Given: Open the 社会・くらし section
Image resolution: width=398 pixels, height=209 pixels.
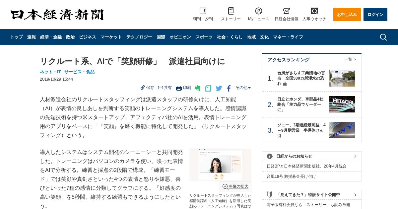Looking at the screenshot, I should (x=230, y=37).
